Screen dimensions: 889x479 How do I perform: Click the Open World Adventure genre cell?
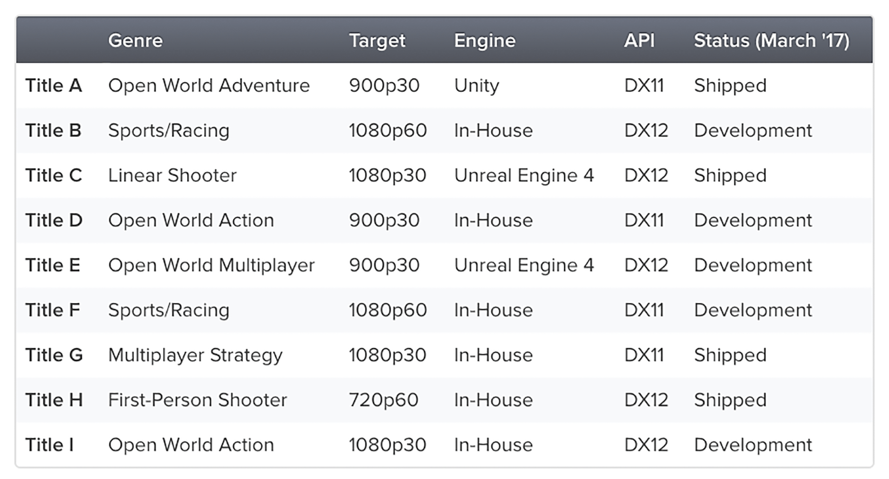click(x=209, y=85)
